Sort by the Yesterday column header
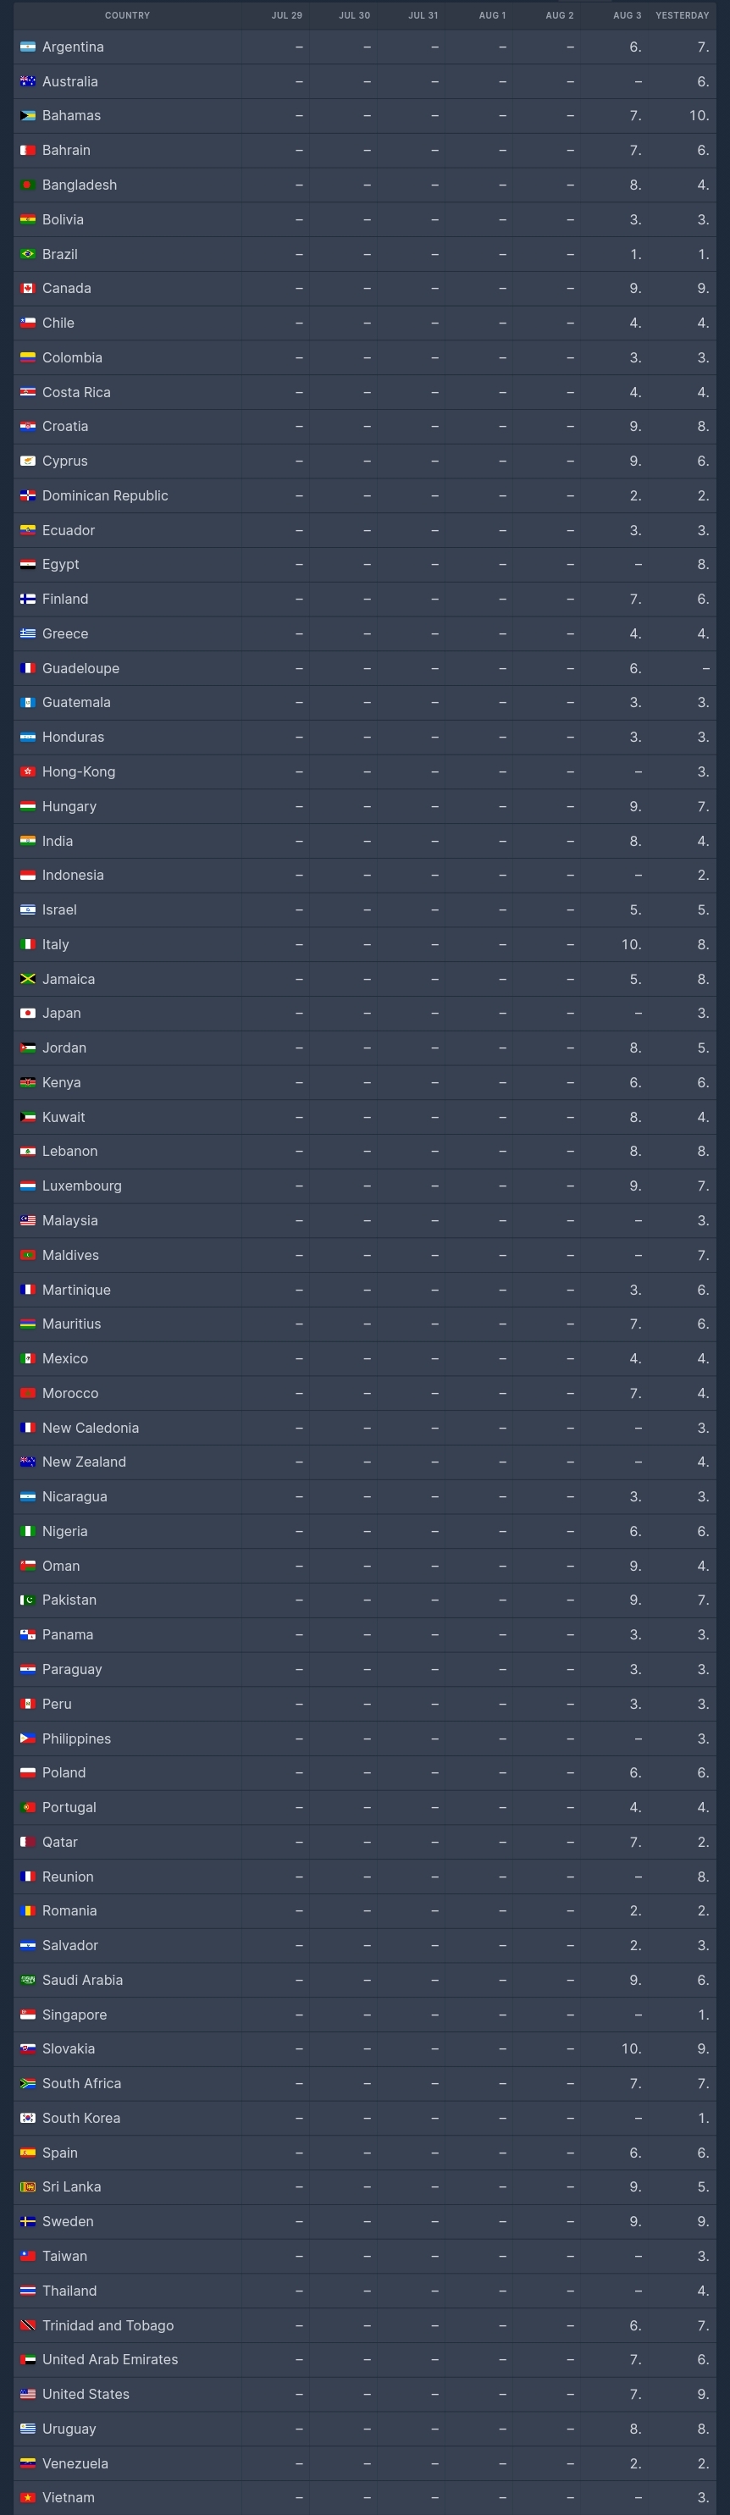730x2515 pixels. pos(681,15)
